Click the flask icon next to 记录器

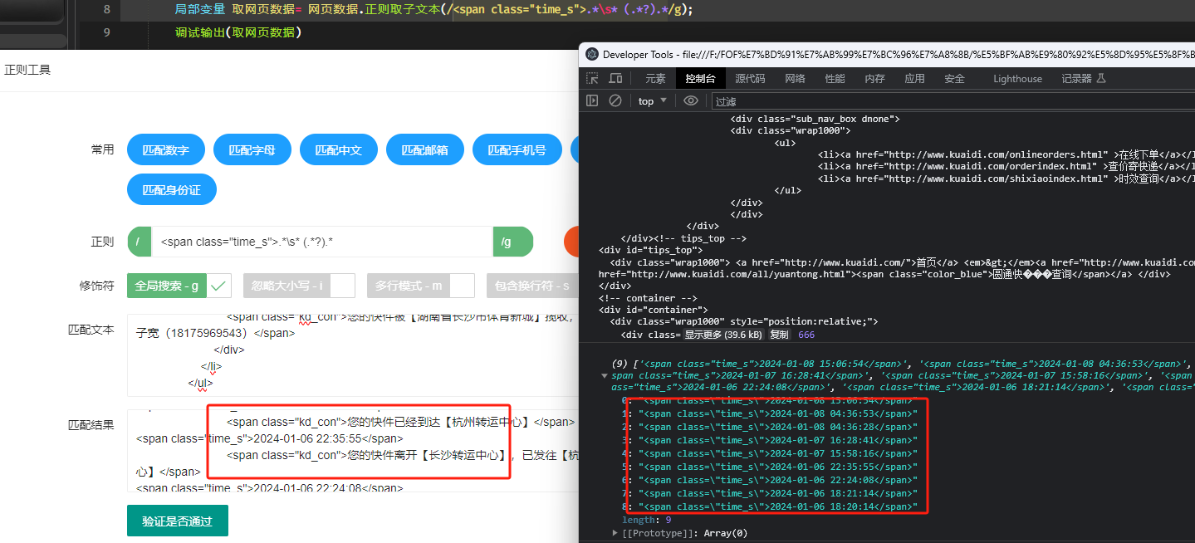[1101, 78]
